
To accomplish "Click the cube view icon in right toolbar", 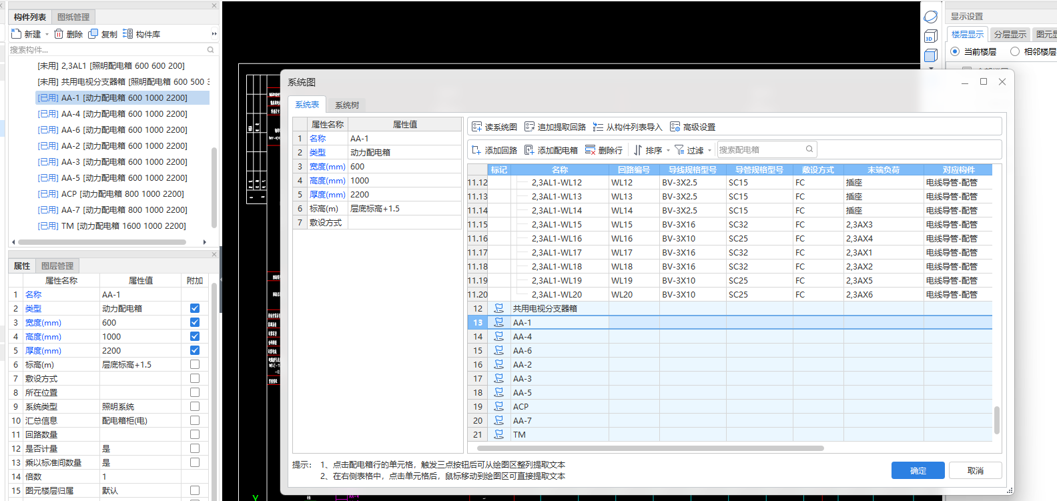I will tap(931, 55).
